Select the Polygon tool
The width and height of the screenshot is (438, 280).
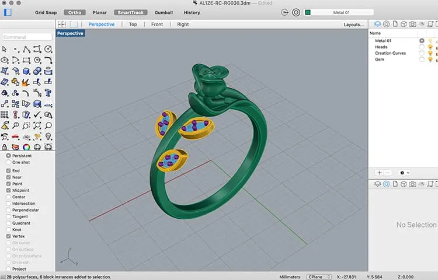coord(37,60)
